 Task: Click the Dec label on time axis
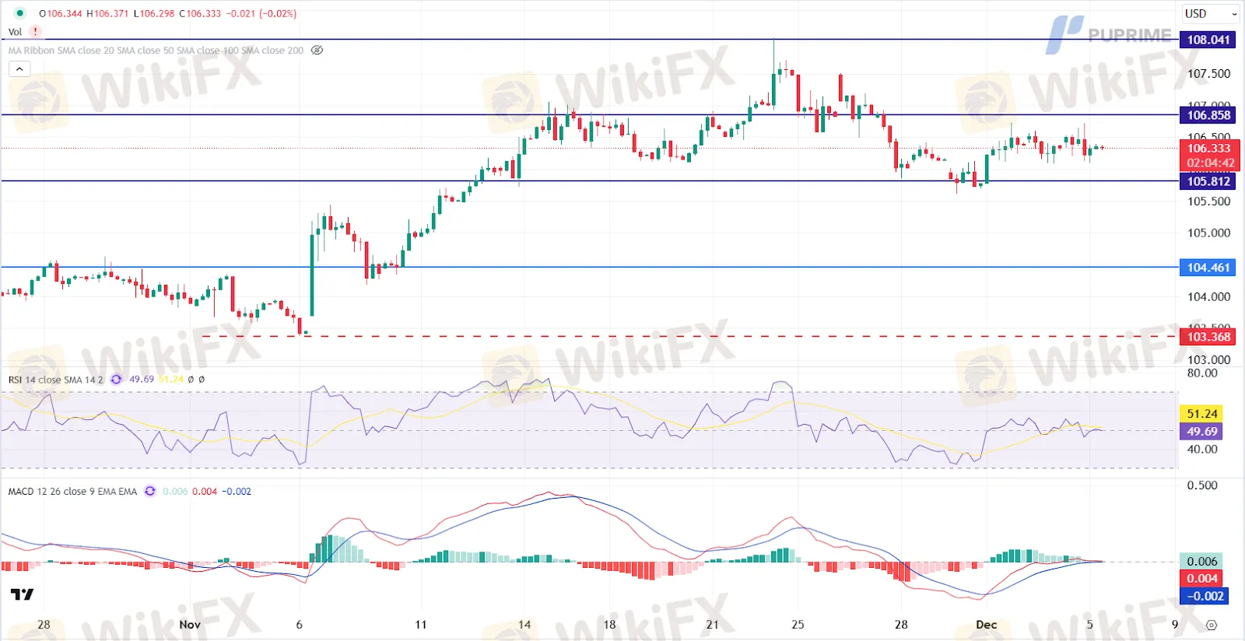point(987,625)
